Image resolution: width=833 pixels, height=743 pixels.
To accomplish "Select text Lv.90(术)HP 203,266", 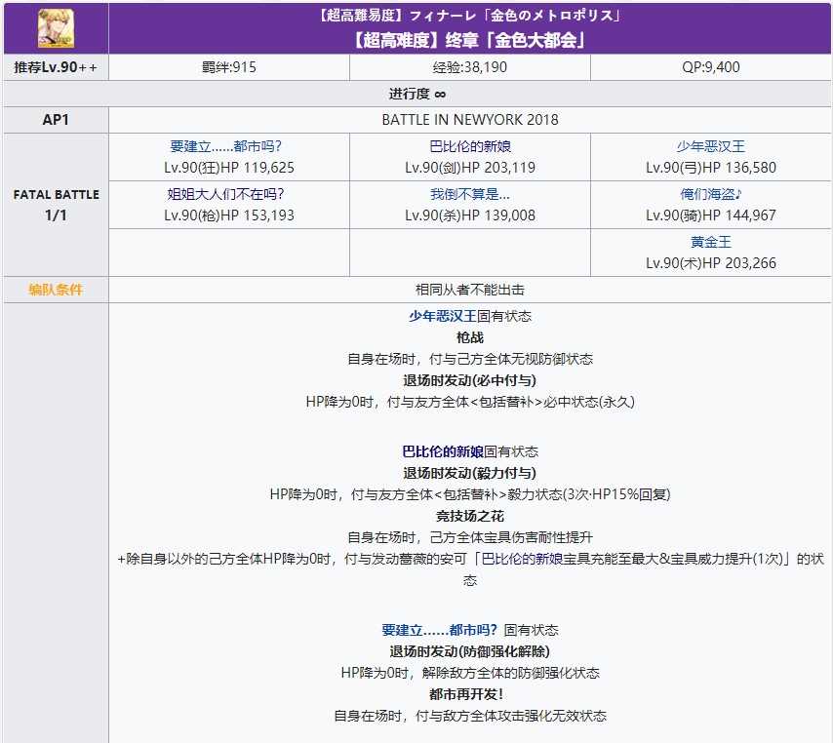I will tap(711, 263).
